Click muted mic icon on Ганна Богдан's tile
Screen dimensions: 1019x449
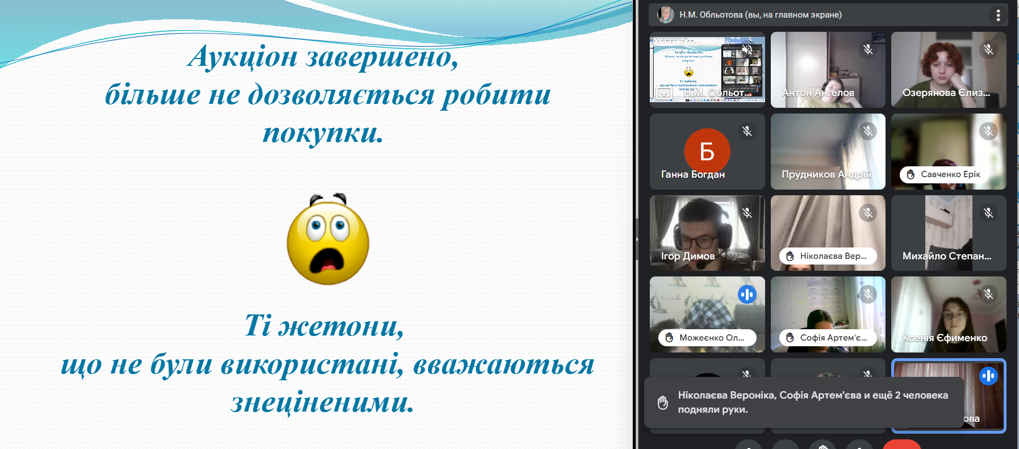point(747,131)
